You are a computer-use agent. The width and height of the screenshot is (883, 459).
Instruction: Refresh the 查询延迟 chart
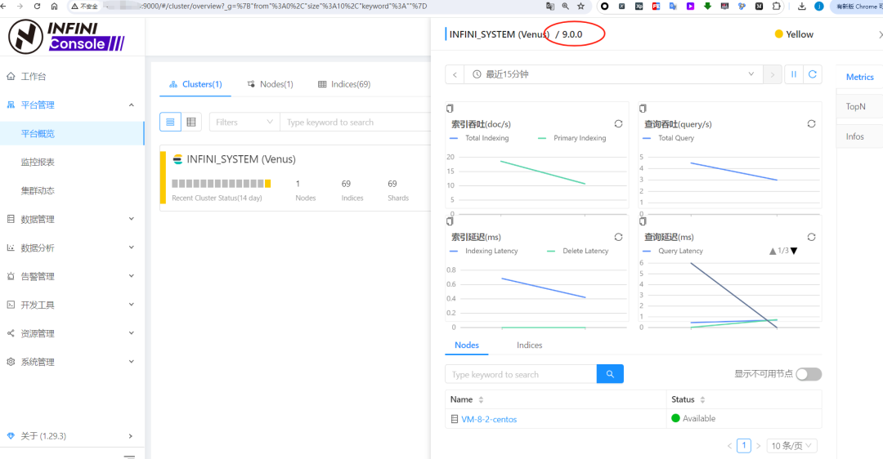click(x=812, y=237)
